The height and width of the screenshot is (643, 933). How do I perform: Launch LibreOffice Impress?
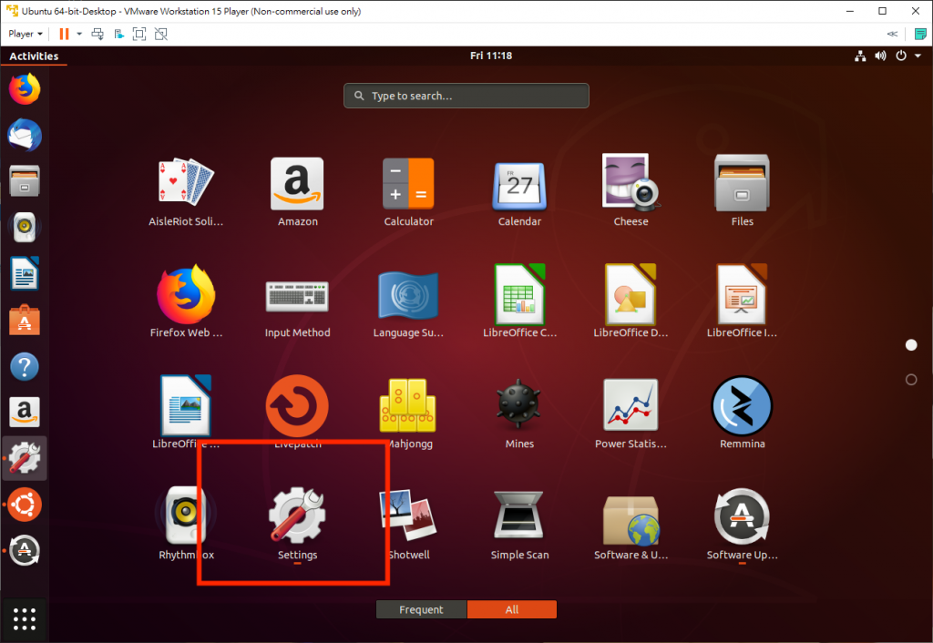(742, 302)
